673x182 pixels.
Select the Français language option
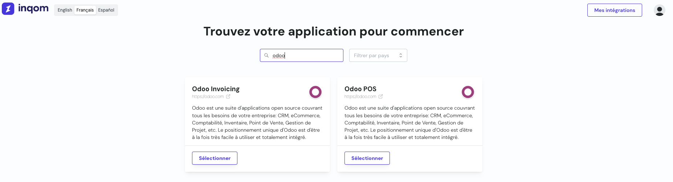point(85,10)
